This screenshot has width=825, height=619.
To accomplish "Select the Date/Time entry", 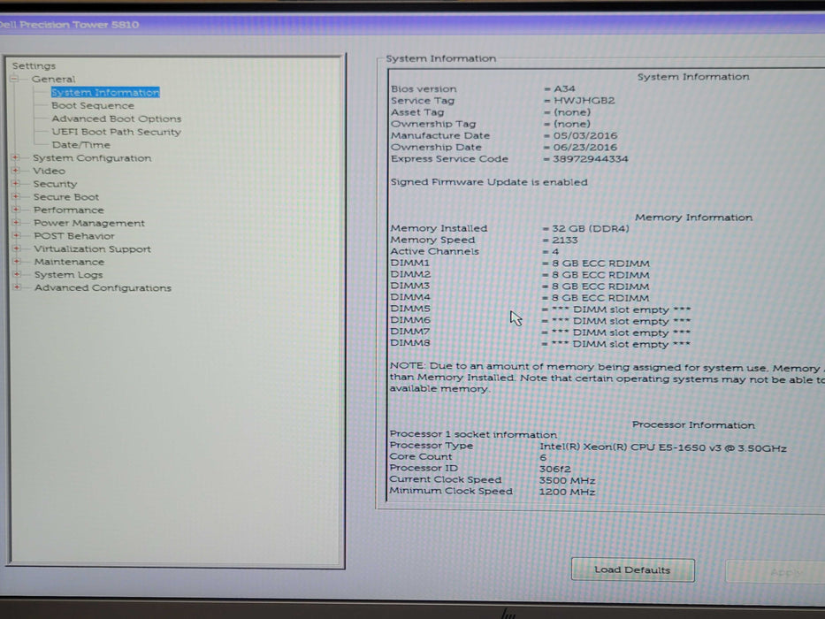I will (x=80, y=145).
